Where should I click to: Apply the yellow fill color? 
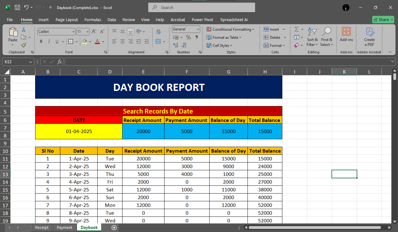(x=85, y=42)
